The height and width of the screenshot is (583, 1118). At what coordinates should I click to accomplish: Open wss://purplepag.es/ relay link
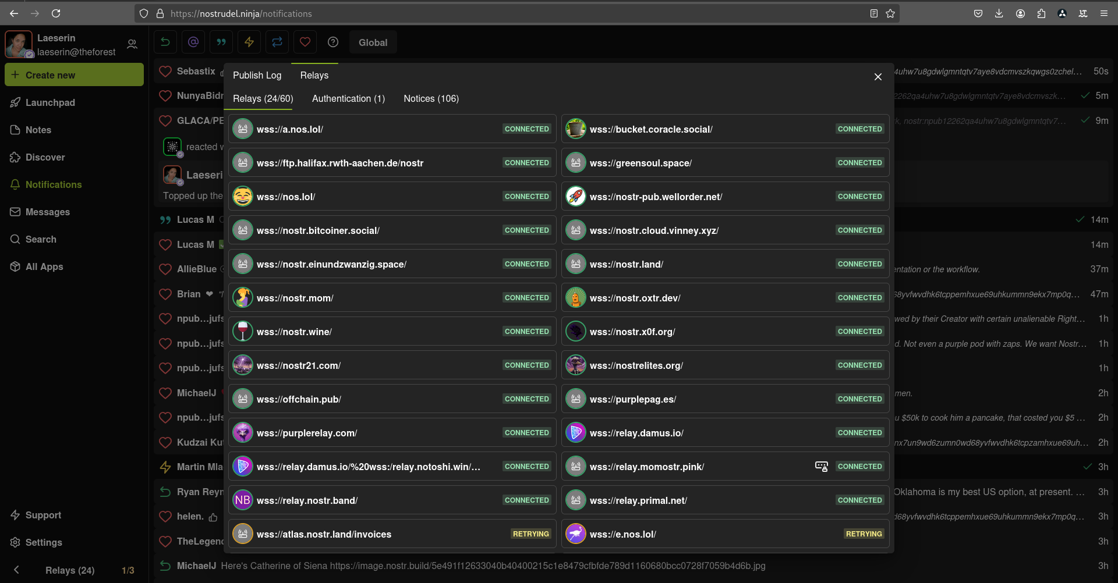point(633,399)
